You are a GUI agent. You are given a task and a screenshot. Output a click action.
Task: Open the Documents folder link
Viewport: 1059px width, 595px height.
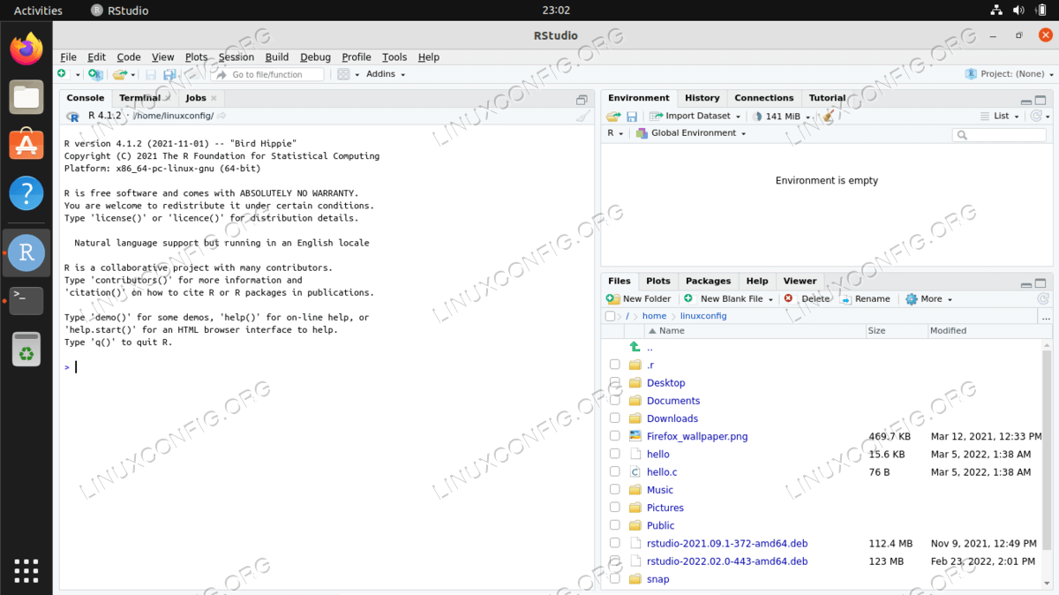point(673,401)
